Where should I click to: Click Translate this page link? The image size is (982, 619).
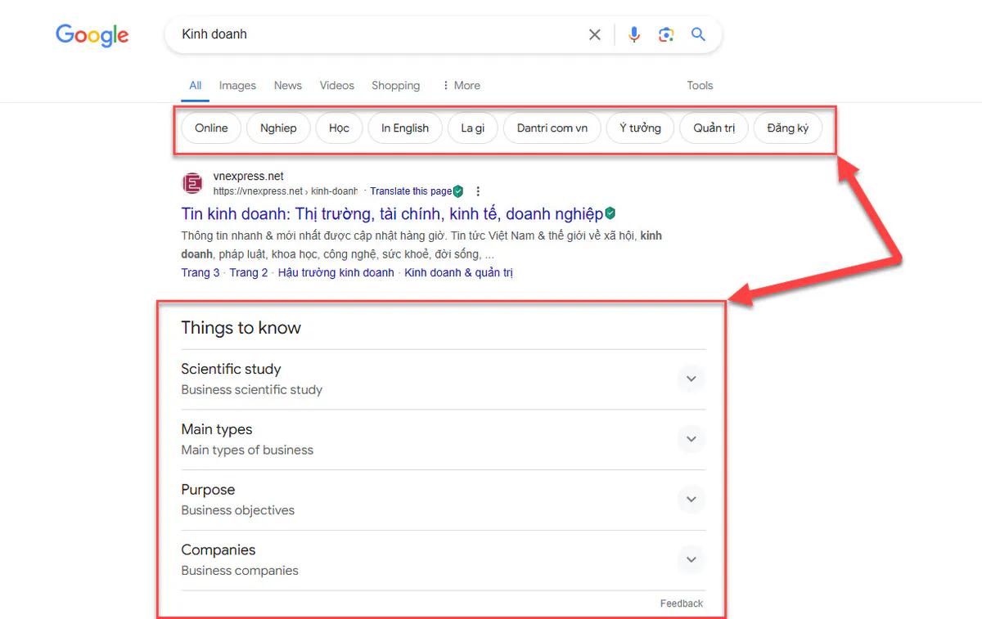[411, 191]
